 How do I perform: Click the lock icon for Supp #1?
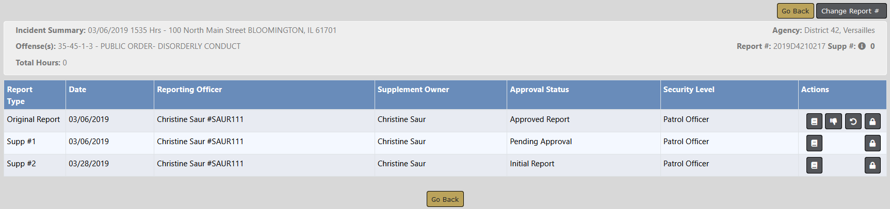[872, 143]
